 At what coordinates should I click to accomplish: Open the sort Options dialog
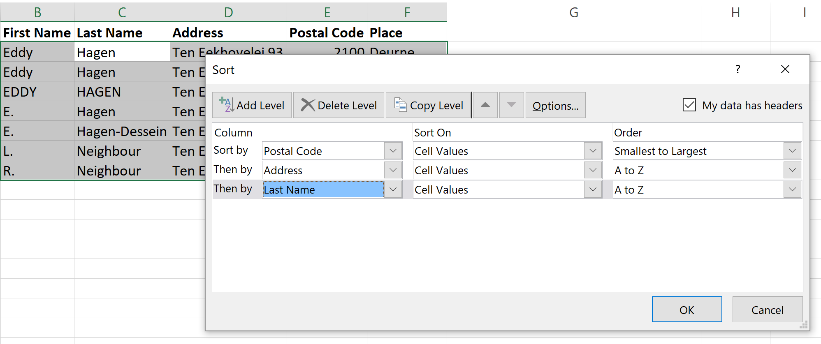point(555,105)
